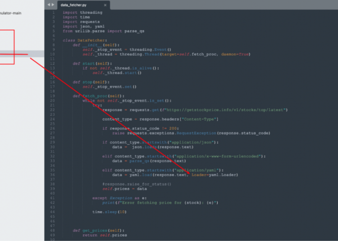Click line number 19 beside fetch_proc definition

point(53,96)
